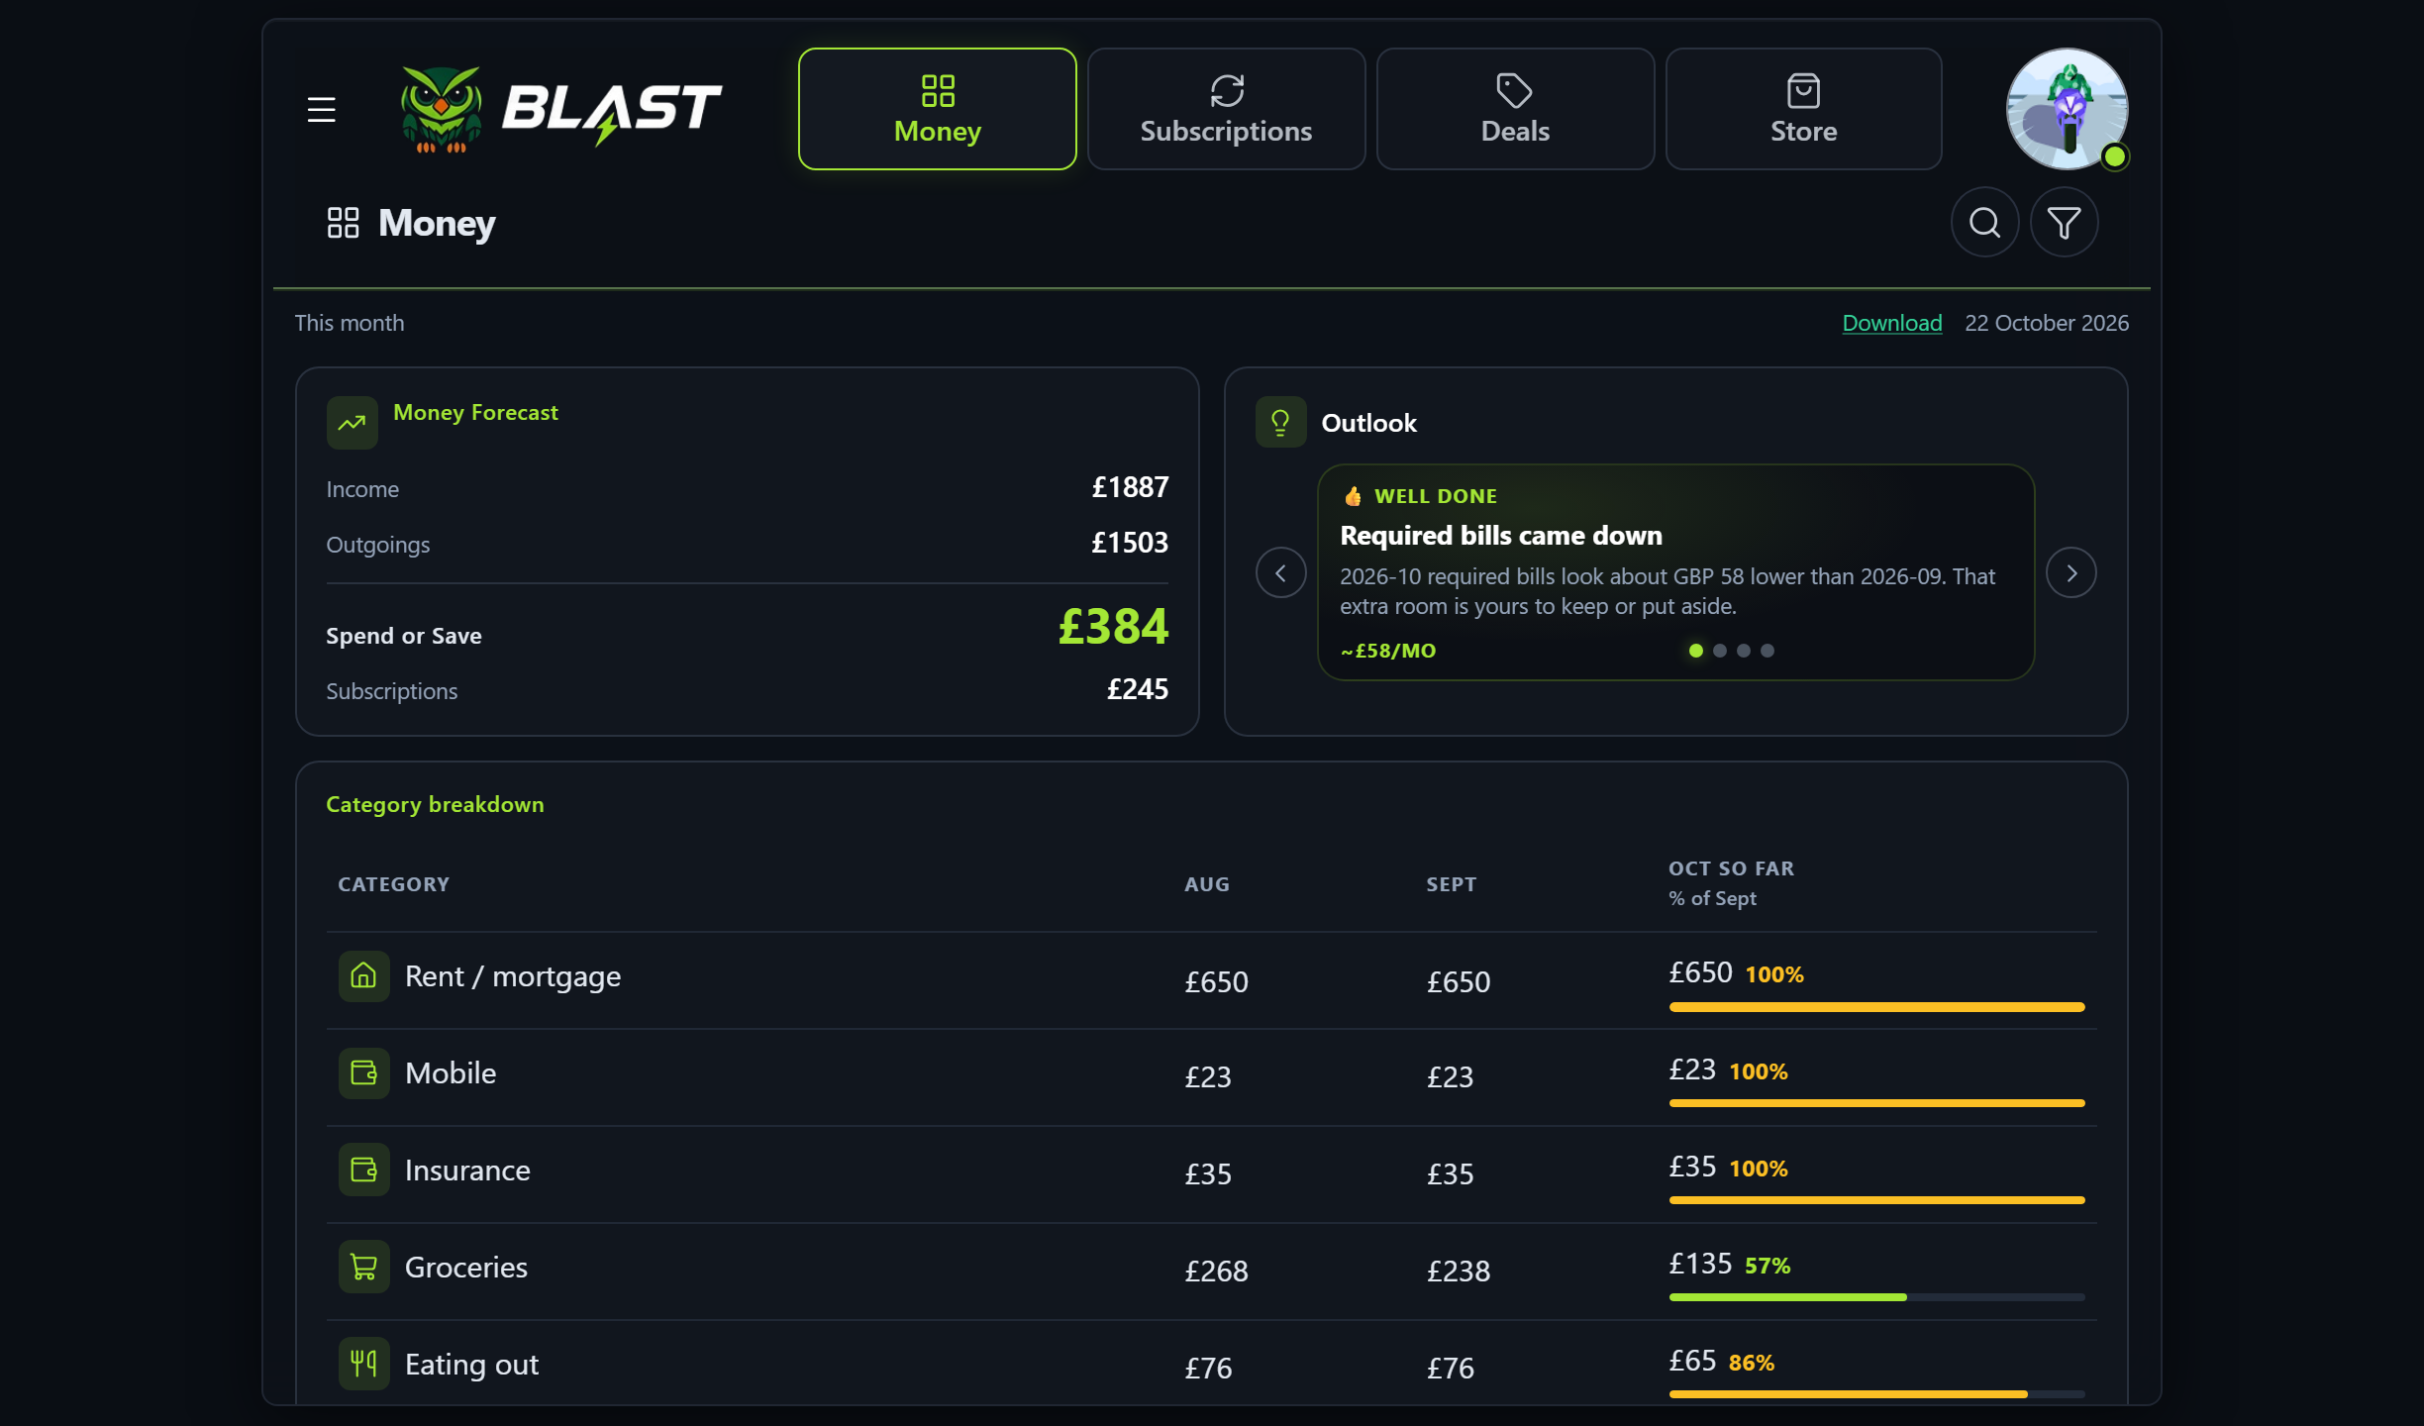The image size is (2424, 1426).
Task: Select the first Outlook carousel dot
Action: coord(1695,651)
